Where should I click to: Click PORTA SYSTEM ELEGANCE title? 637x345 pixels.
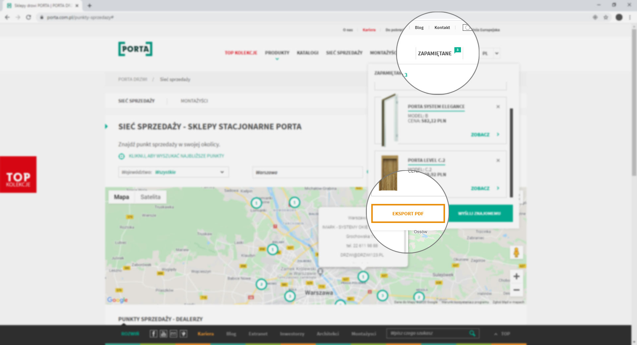(436, 106)
